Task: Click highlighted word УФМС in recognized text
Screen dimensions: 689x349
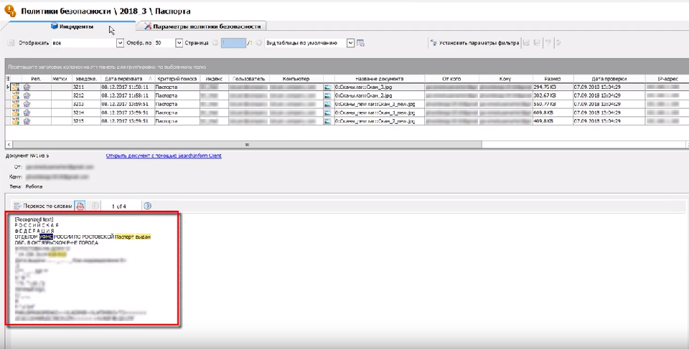Action: pos(46,236)
